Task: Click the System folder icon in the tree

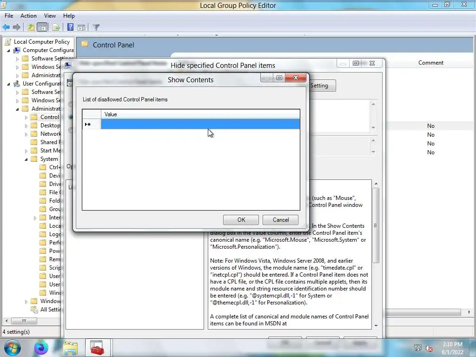Action: [34, 159]
